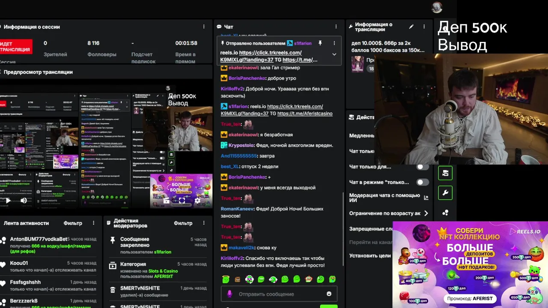This screenshot has width=548, height=308.
Task: Open Session Information panel options menu
Action: pos(204,27)
